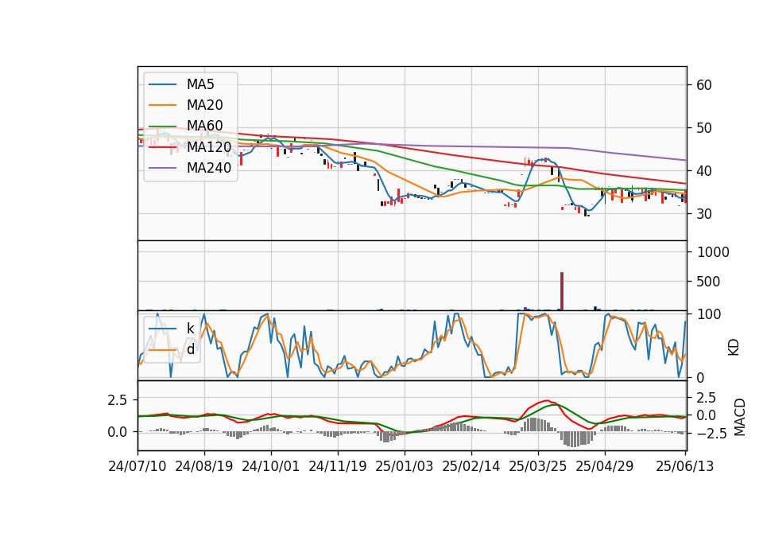The height and width of the screenshot is (549, 763).
Task: Click the price axis tick label 60
Action: (x=703, y=85)
